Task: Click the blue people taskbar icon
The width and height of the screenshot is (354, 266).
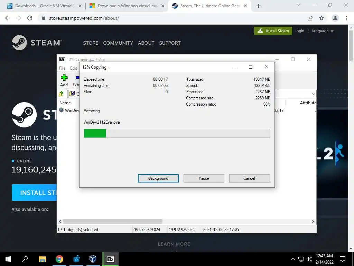Action: [76, 259]
